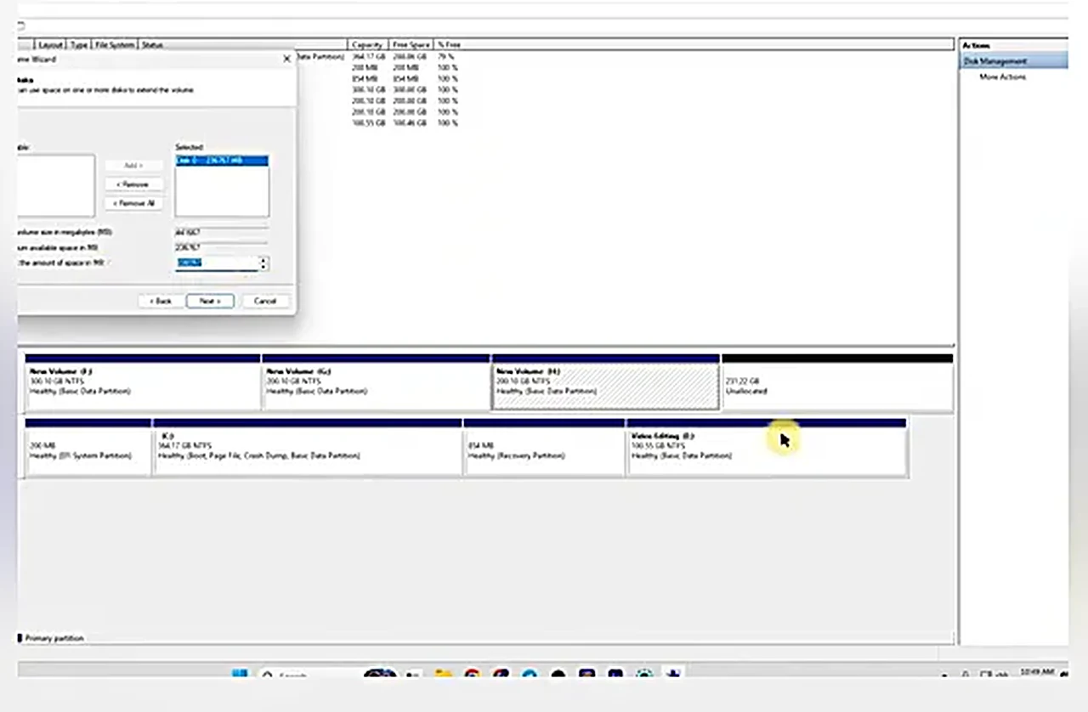Cancel the Extend Volume Wizard
Viewport: 1088px width, 712px height.
[x=265, y=301]
